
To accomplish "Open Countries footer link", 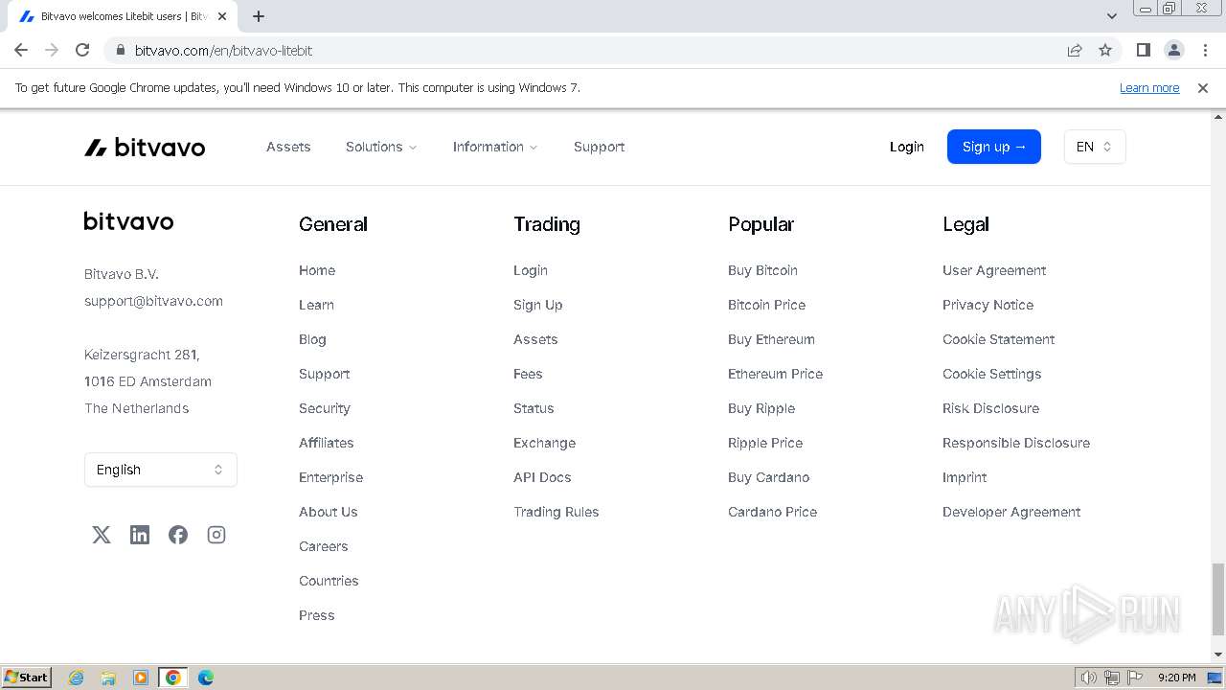I will click(x=329, y=581).
